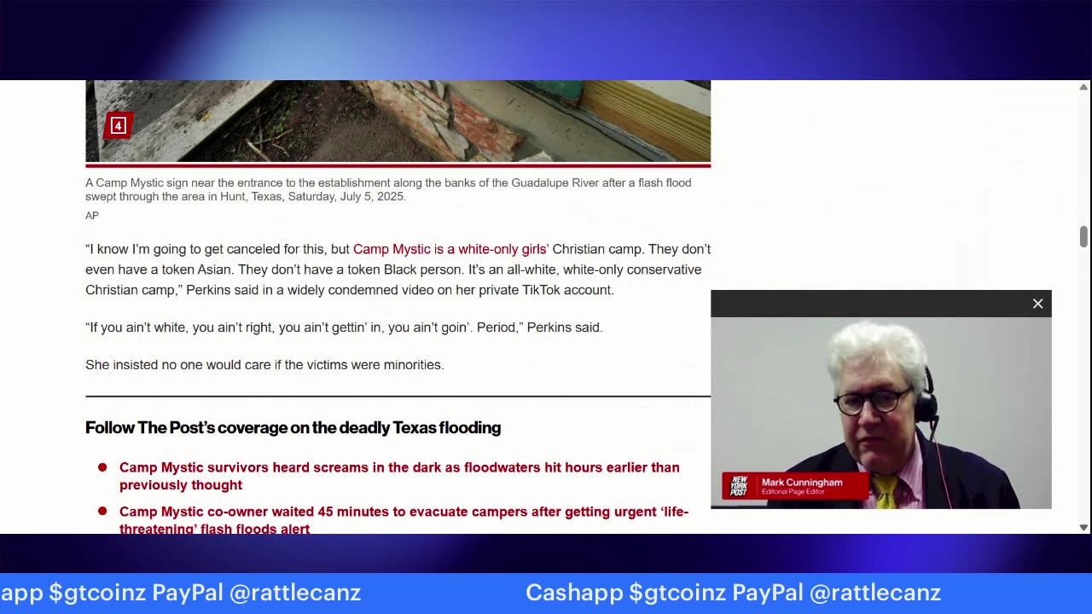Click the 'If you ain't white' quote paragraph
The height and width of the screenshot is (614, 1092).
coord(344,327)
